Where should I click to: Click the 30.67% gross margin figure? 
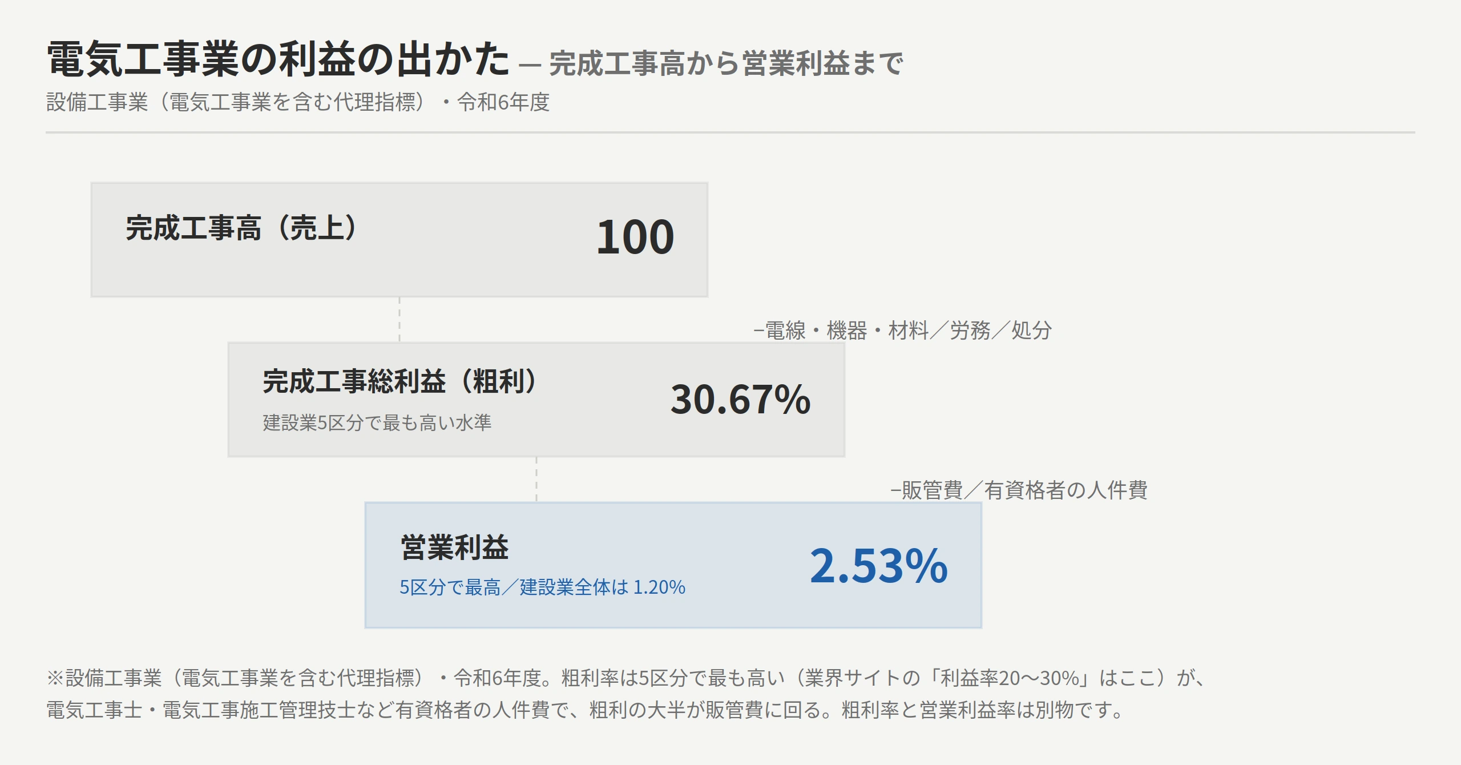pos(740,399)
